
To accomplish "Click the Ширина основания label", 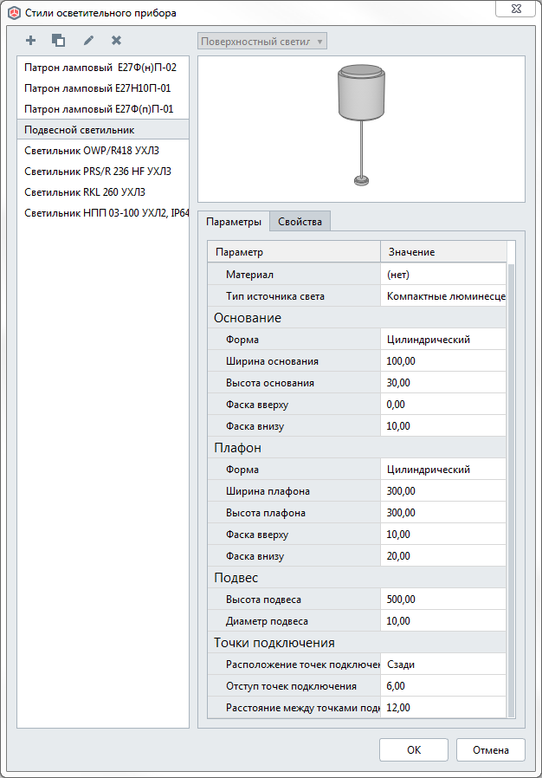I will pos(272,361).
